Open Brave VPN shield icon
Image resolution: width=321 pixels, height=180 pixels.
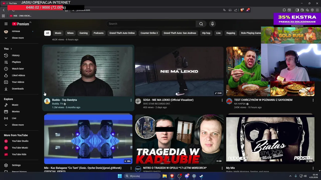tap(312, 10)
